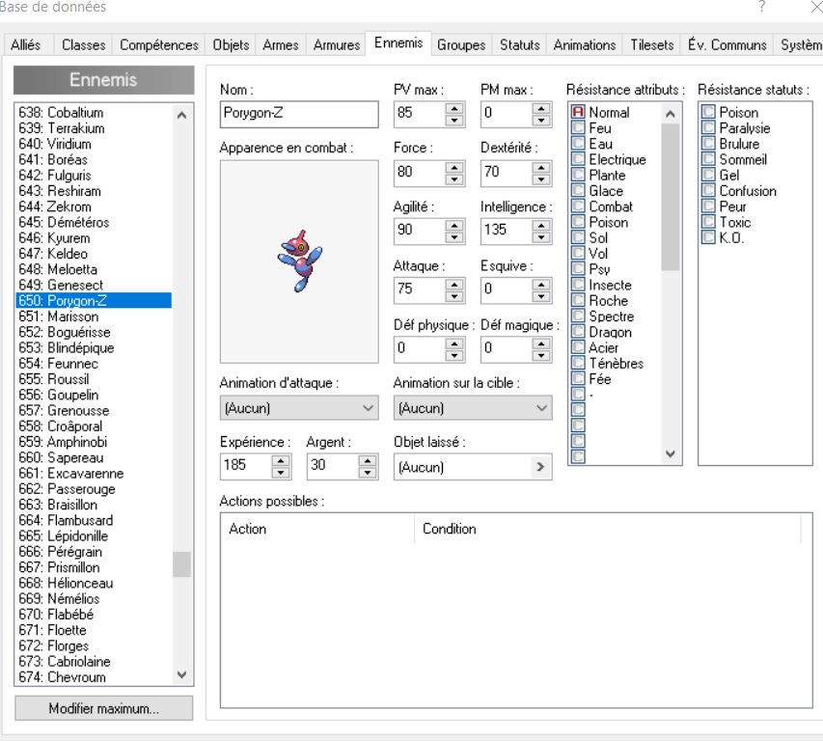The width and height of the screenshot is (823, 741).
Task: Open Objet laissé selector arrow
Action: tap(540, 467)
